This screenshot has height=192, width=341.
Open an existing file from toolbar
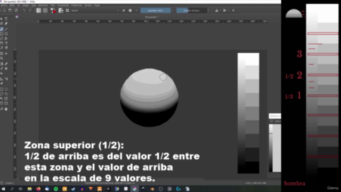[10, 11]
